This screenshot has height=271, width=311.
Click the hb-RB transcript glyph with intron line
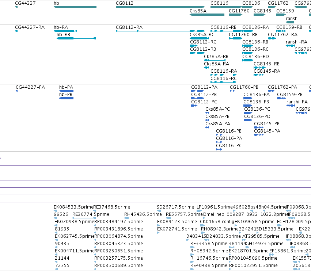tap(76, 38)
